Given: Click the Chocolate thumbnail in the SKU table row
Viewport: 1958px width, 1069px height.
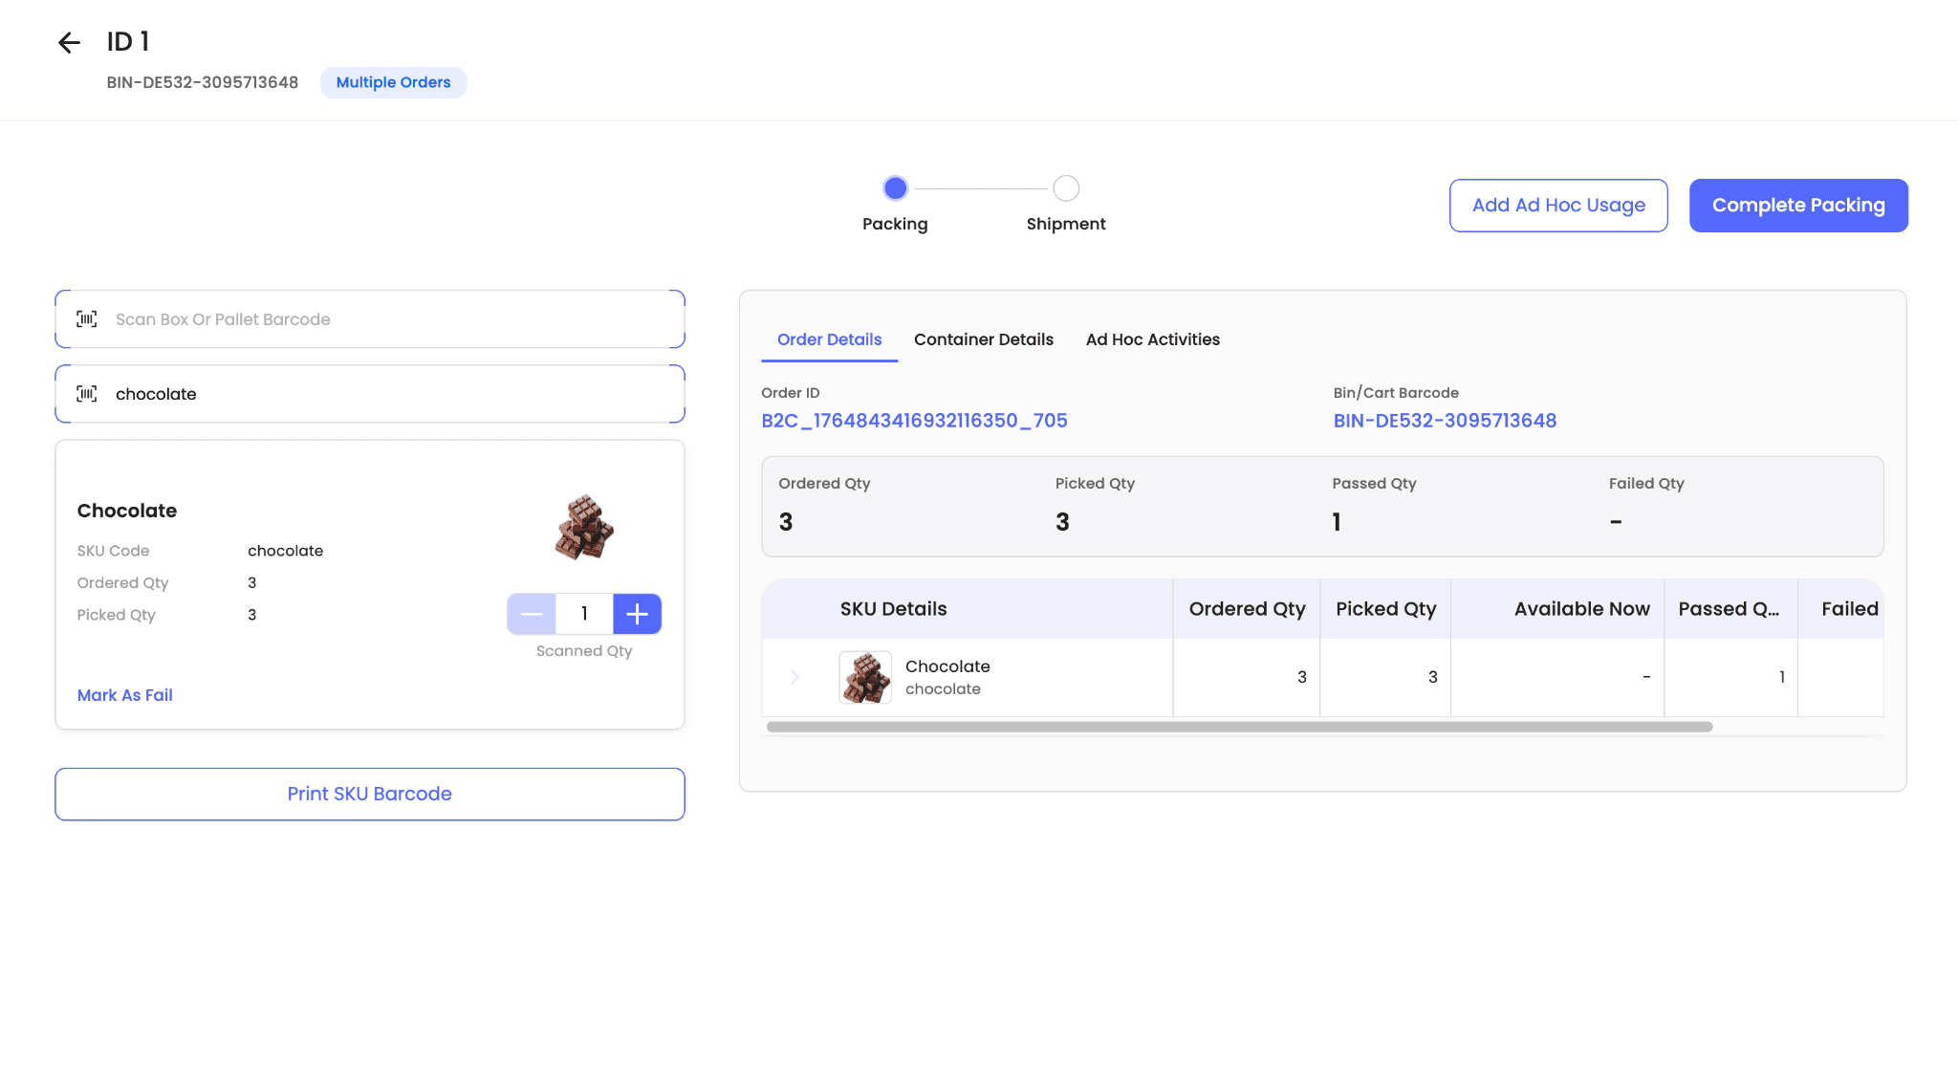Looking at the screenshot, I should [x=865, y=677].
